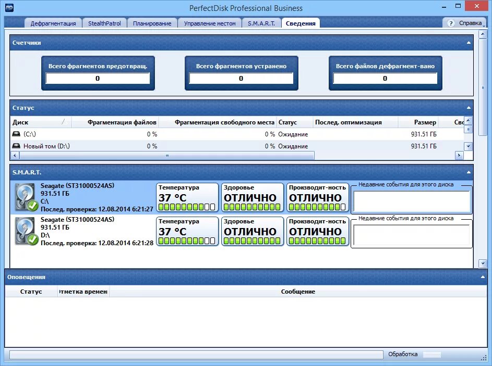
Task: Sort by the Диск column header
Action: click(41, 122)
